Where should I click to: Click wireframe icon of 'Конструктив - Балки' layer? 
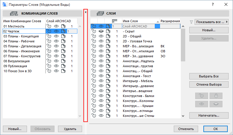pyautogui.click(x=108, y=96)
